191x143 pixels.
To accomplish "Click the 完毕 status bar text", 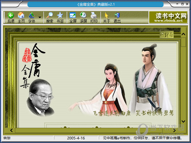I will point(7,138).
